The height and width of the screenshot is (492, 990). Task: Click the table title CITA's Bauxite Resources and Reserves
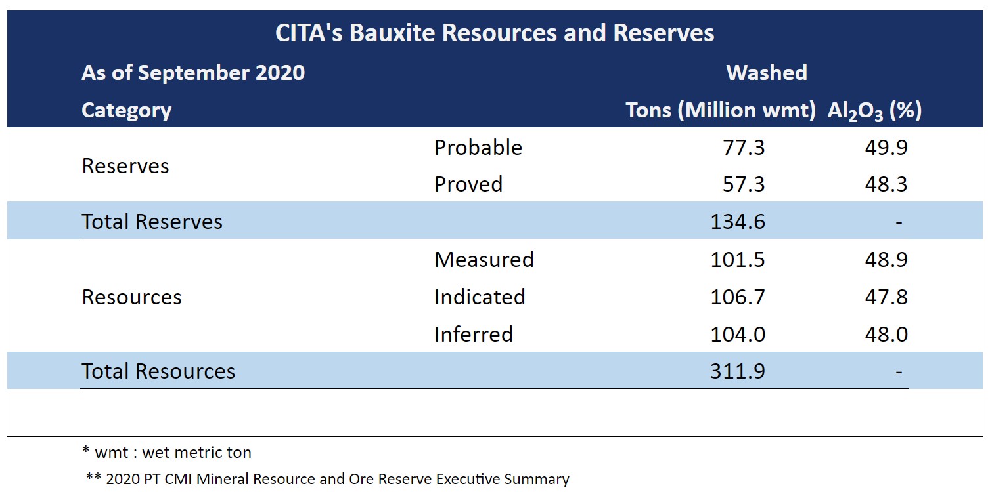point(495,33)
